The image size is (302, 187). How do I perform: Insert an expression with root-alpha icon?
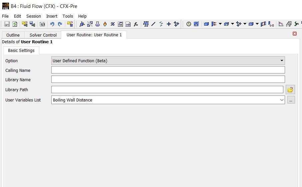click(x=121, y=24)
